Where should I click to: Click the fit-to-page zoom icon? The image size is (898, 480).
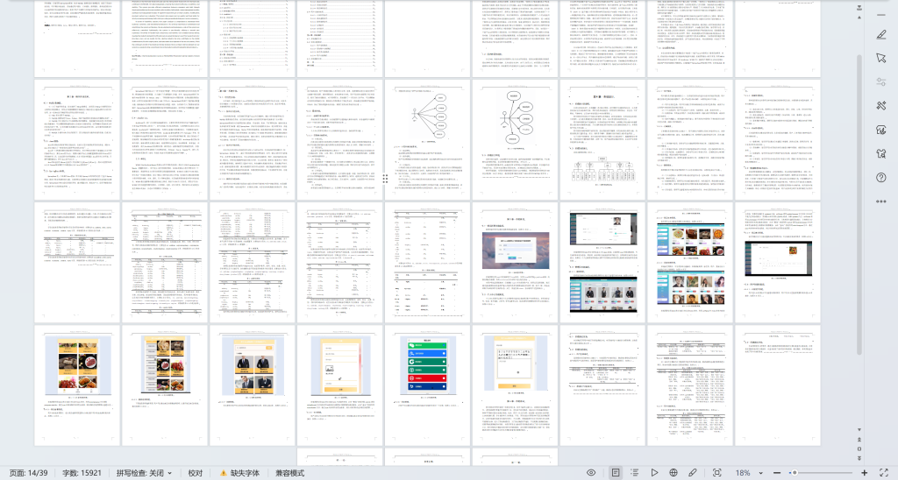point(717,473)
